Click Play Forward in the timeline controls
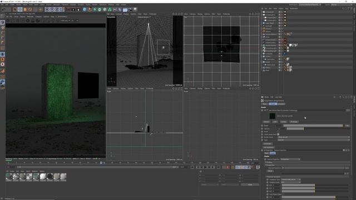 [205, 167]
